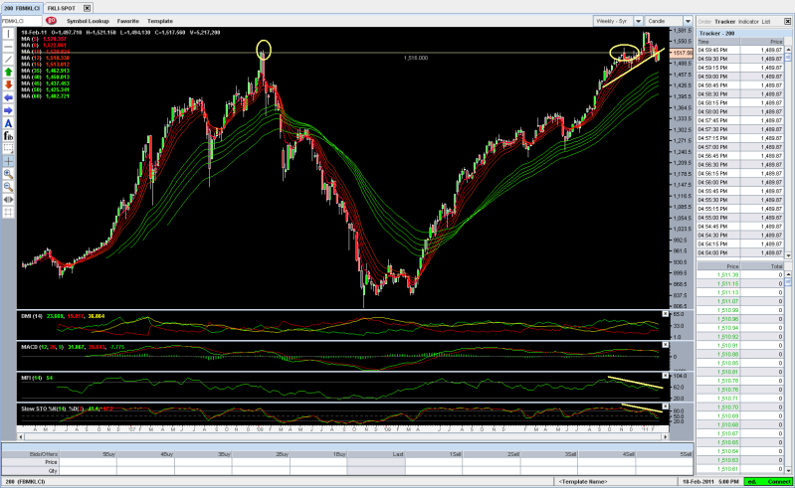
Task: Click the 5Buy column header
Action: (88, 454)
